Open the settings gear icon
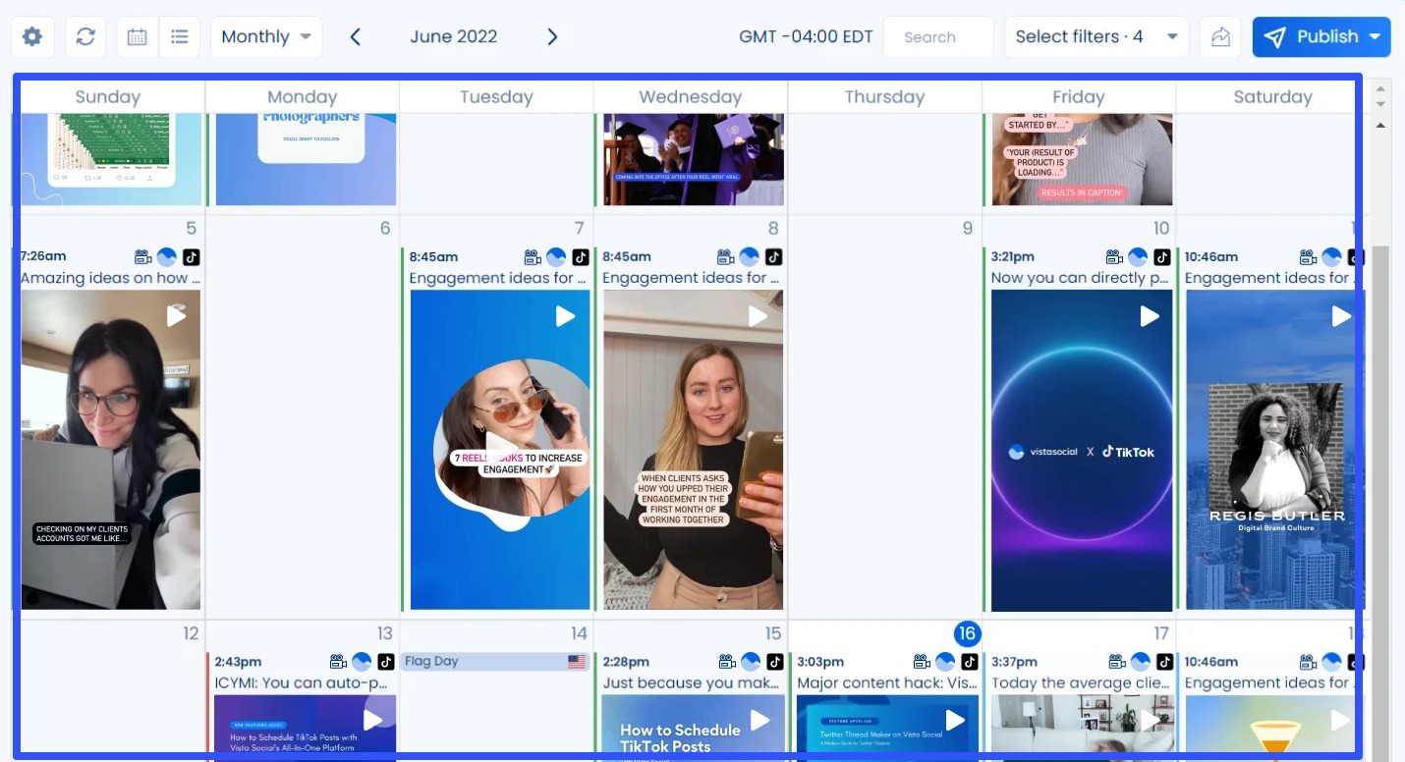 pyautogui.click(x=32, y=37)
